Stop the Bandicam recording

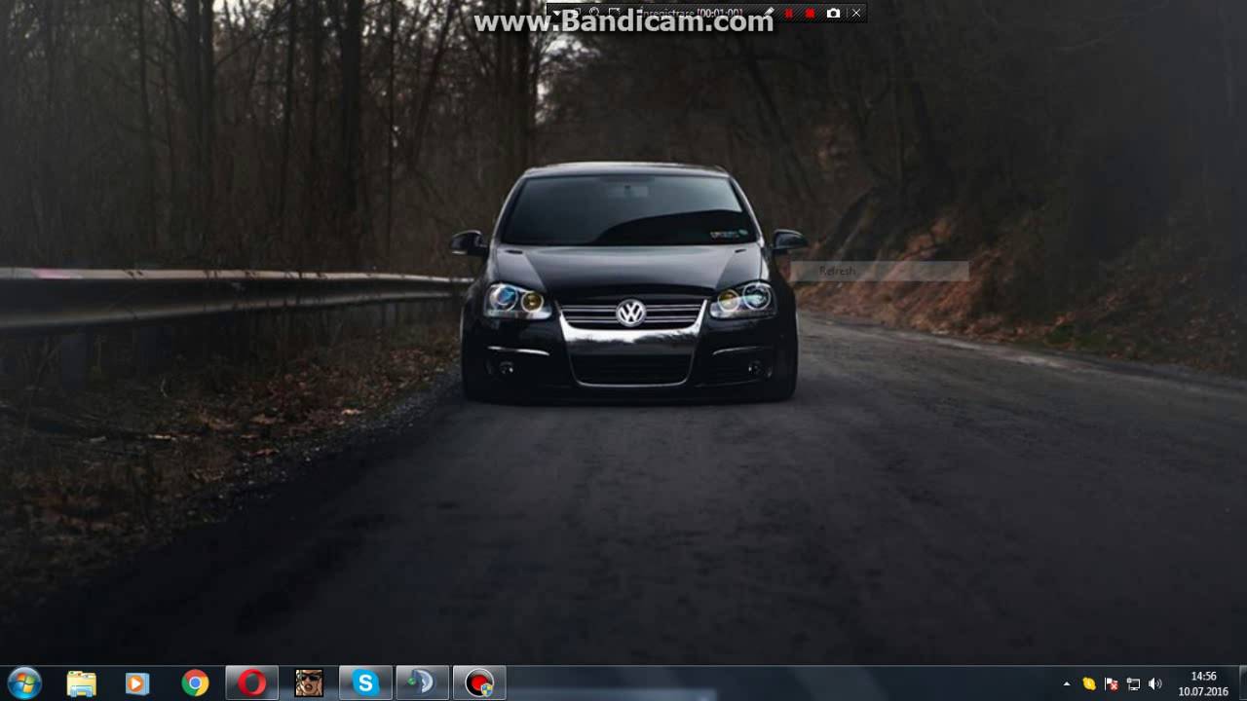810,14
